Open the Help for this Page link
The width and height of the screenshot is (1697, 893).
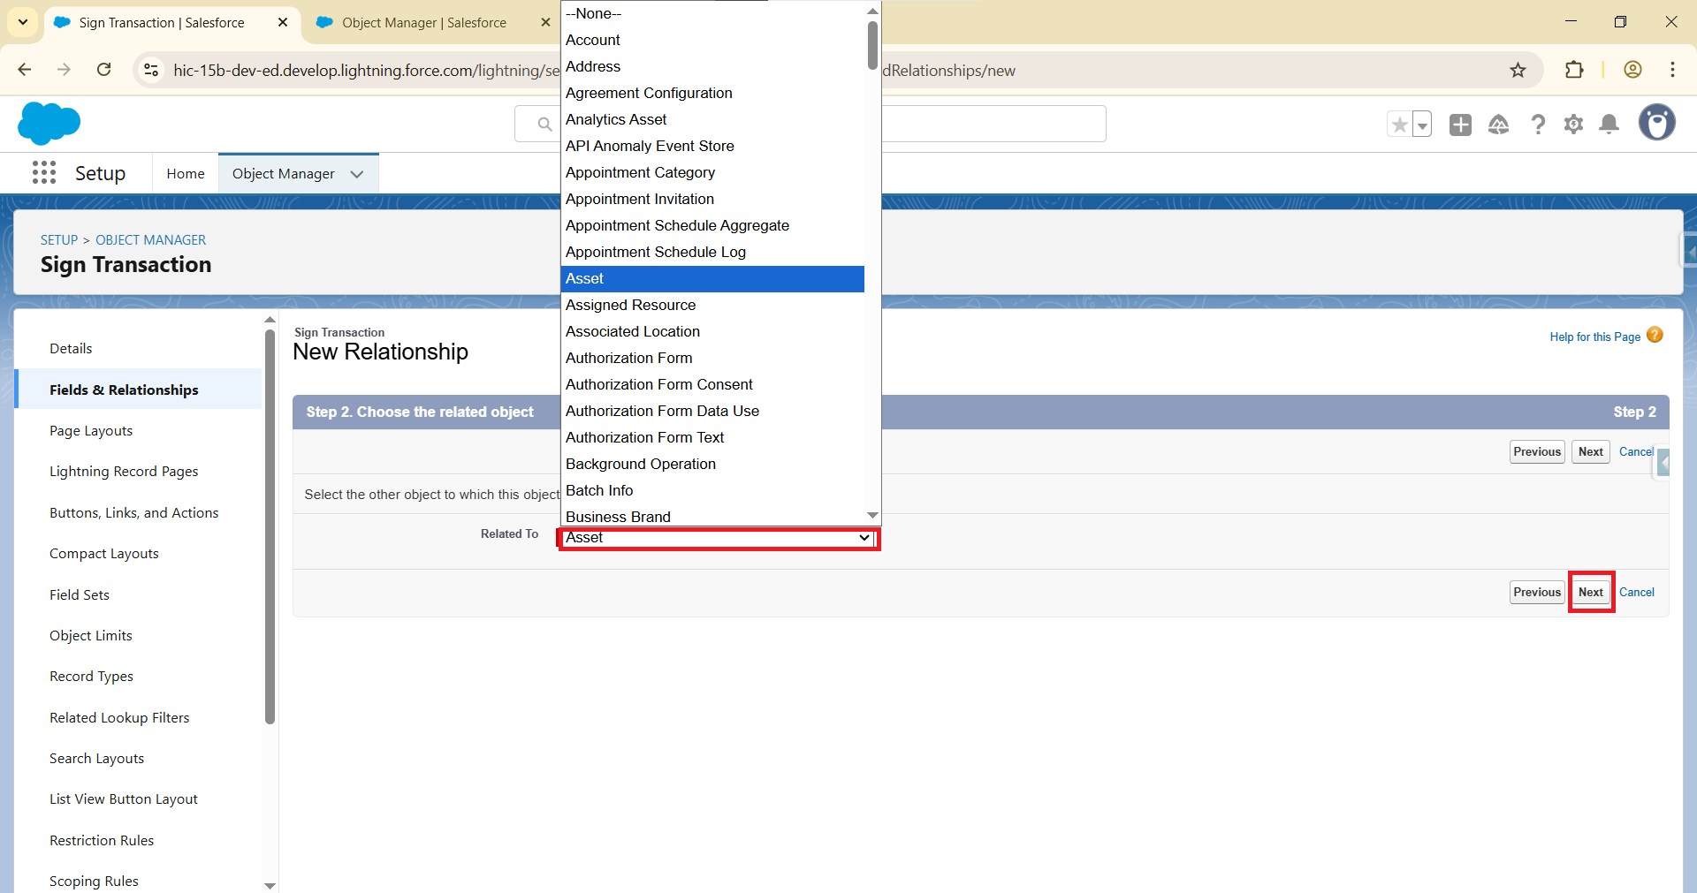[1594, 337]
